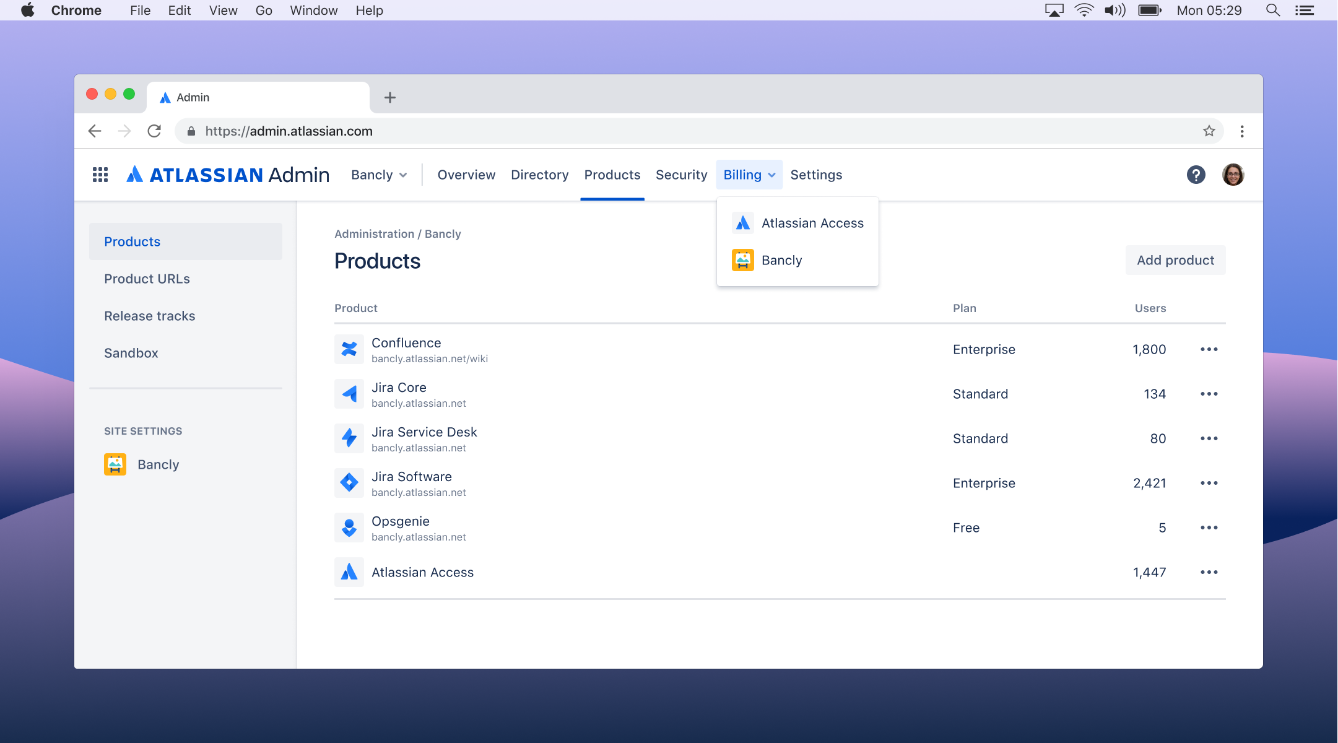Click the Bancly site icon in sidebar
Viewport: 1338px width, 743px height.
tap(115, 464)
